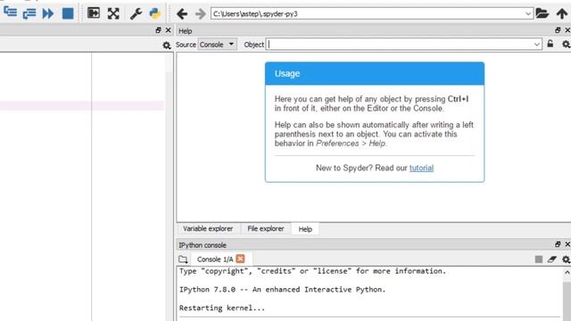
Task: Continue execution with double-arrow icon
Action: point(48,14)
